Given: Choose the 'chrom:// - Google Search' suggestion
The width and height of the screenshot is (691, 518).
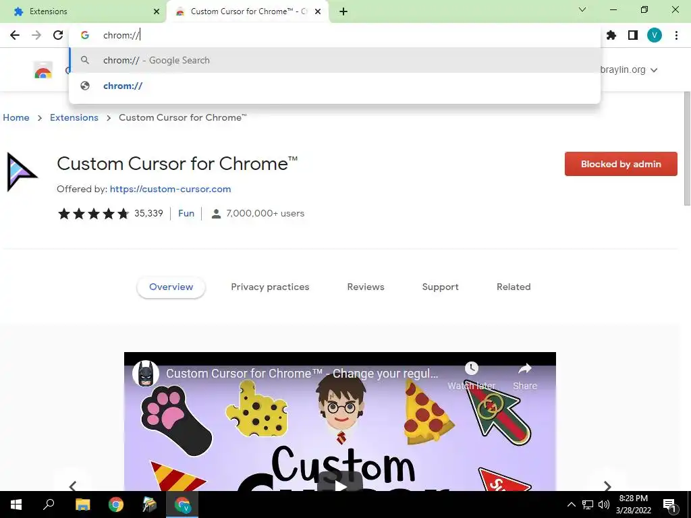Looking at the screenshot, I should [x=335, y=60].
